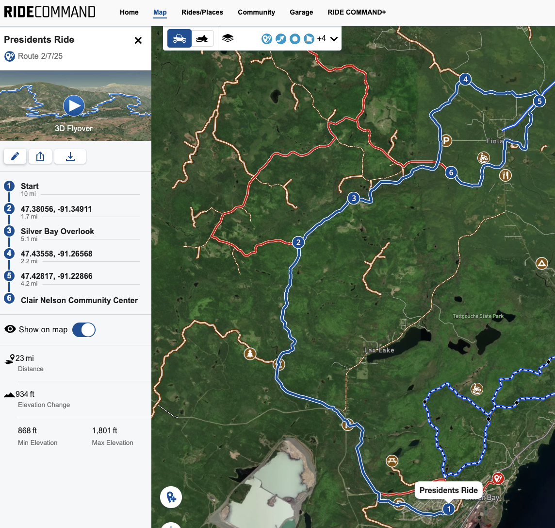The image size is (555, 528).
Task: Click the campground triangle map icon
Action: pos(541,263)
